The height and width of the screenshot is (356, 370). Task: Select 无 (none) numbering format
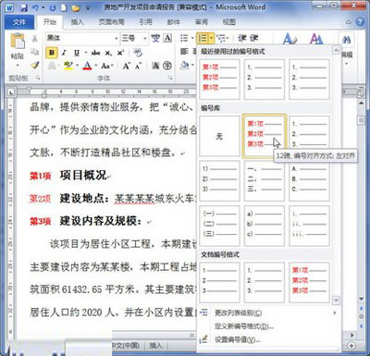219,136
